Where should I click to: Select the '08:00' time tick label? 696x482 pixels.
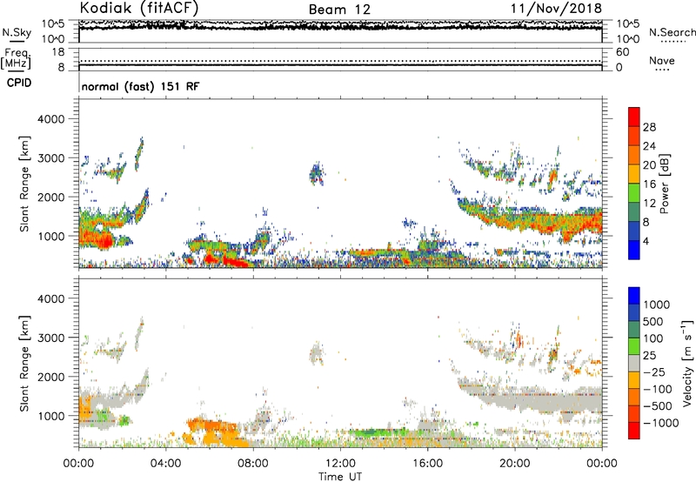(252, 464)
